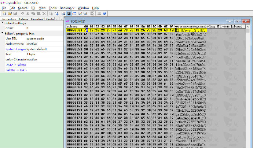
Task: Switch to the Settings tab
Action: click(50, 19)
